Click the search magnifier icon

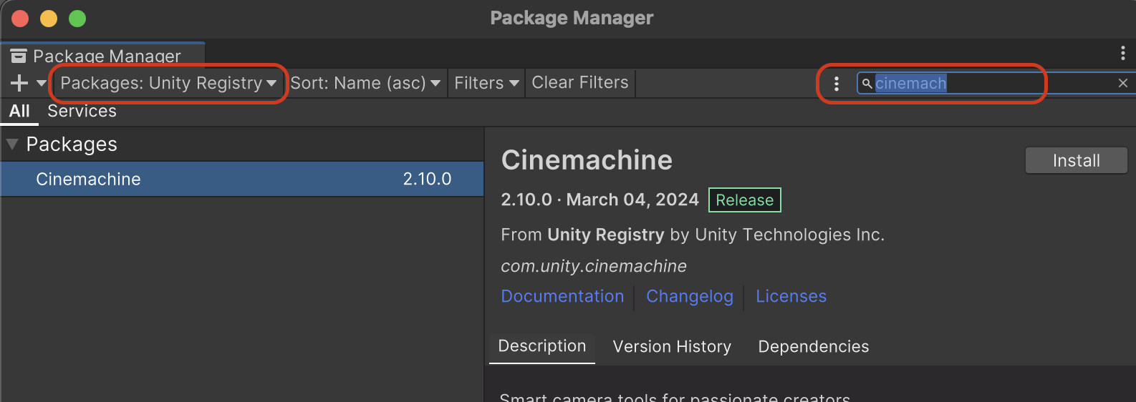[x=867, y=84]
